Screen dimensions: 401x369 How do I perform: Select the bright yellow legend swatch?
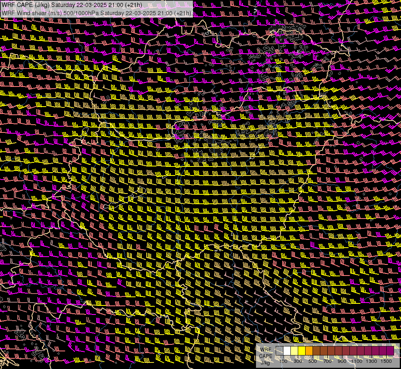[302, 351]
